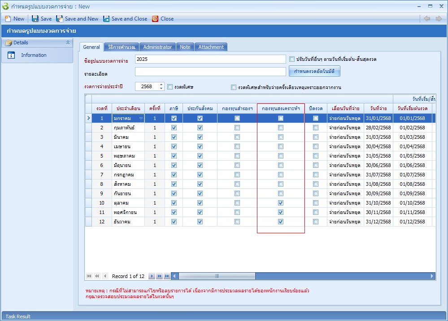The image size is (448, 321).
Task: Click the Save and New icon
Action: (x=59, y=19)
